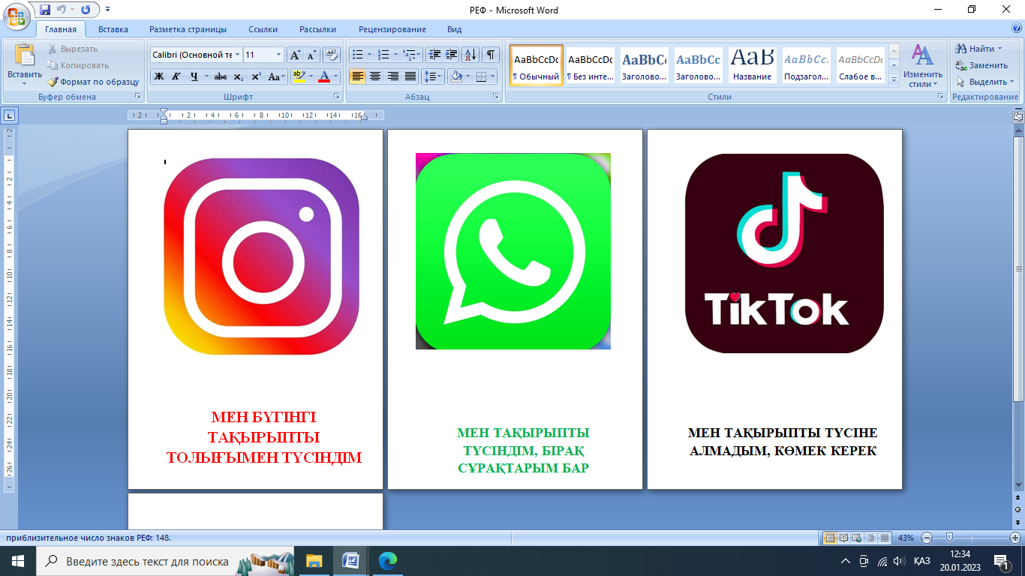Toggle Underline (Ч) formatting
Screen dimensions: 1025x576
(x=194, y=76)
